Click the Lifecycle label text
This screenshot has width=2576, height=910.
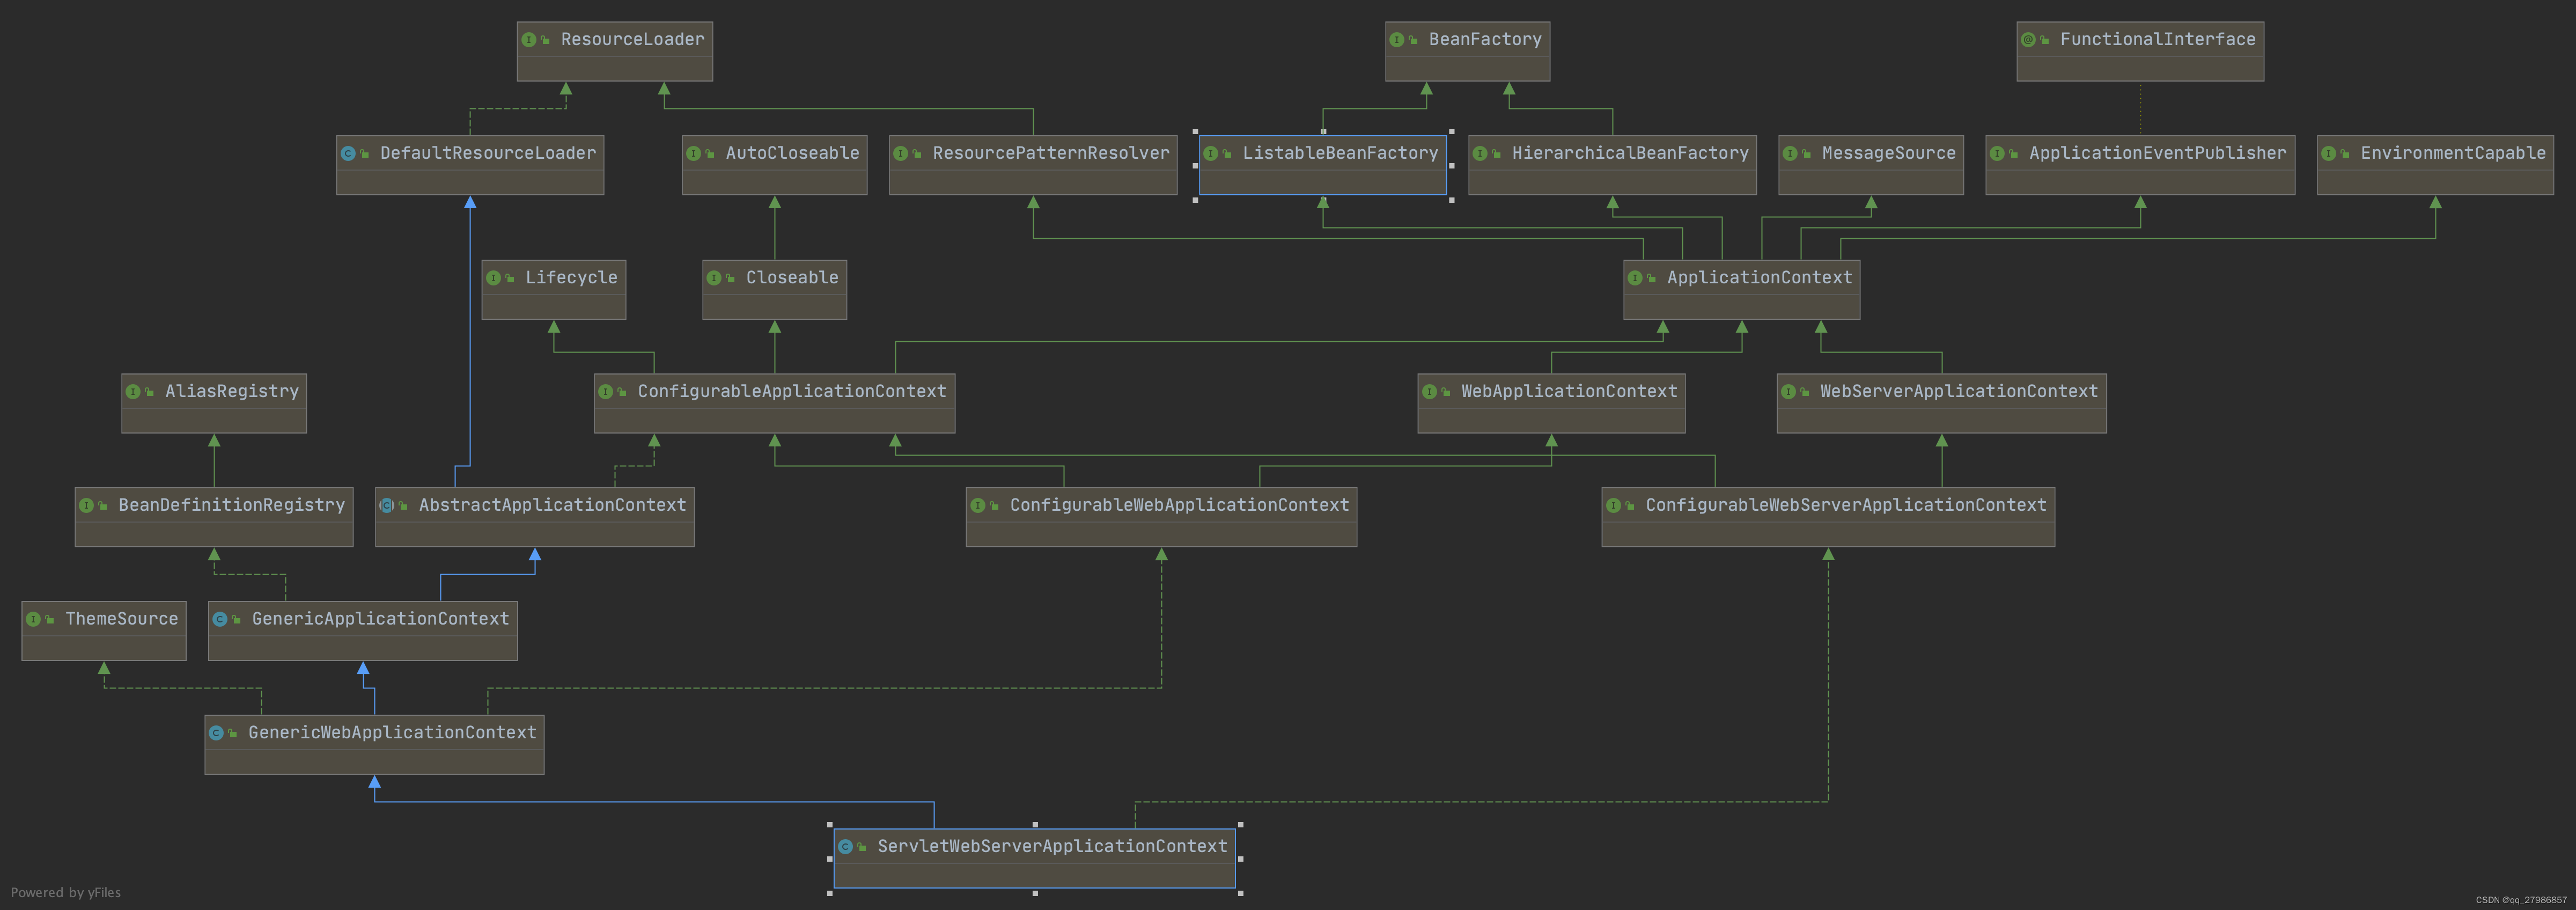click(572, 278)
